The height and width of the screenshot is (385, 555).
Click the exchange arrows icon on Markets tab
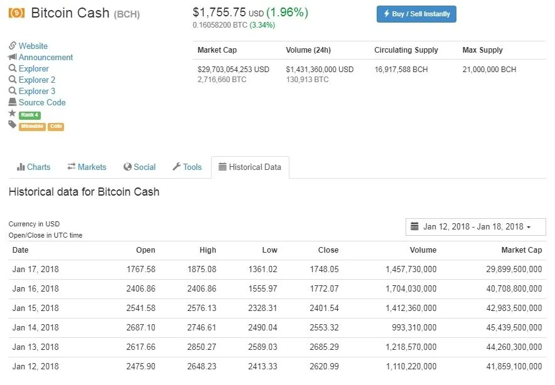(x=72, y=167)
